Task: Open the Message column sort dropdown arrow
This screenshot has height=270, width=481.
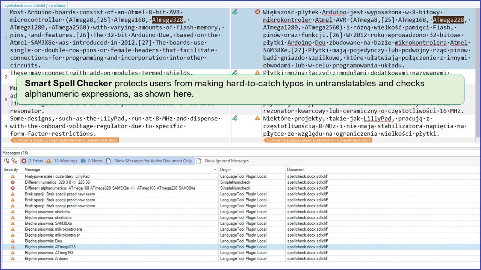Action: [215, 169]
